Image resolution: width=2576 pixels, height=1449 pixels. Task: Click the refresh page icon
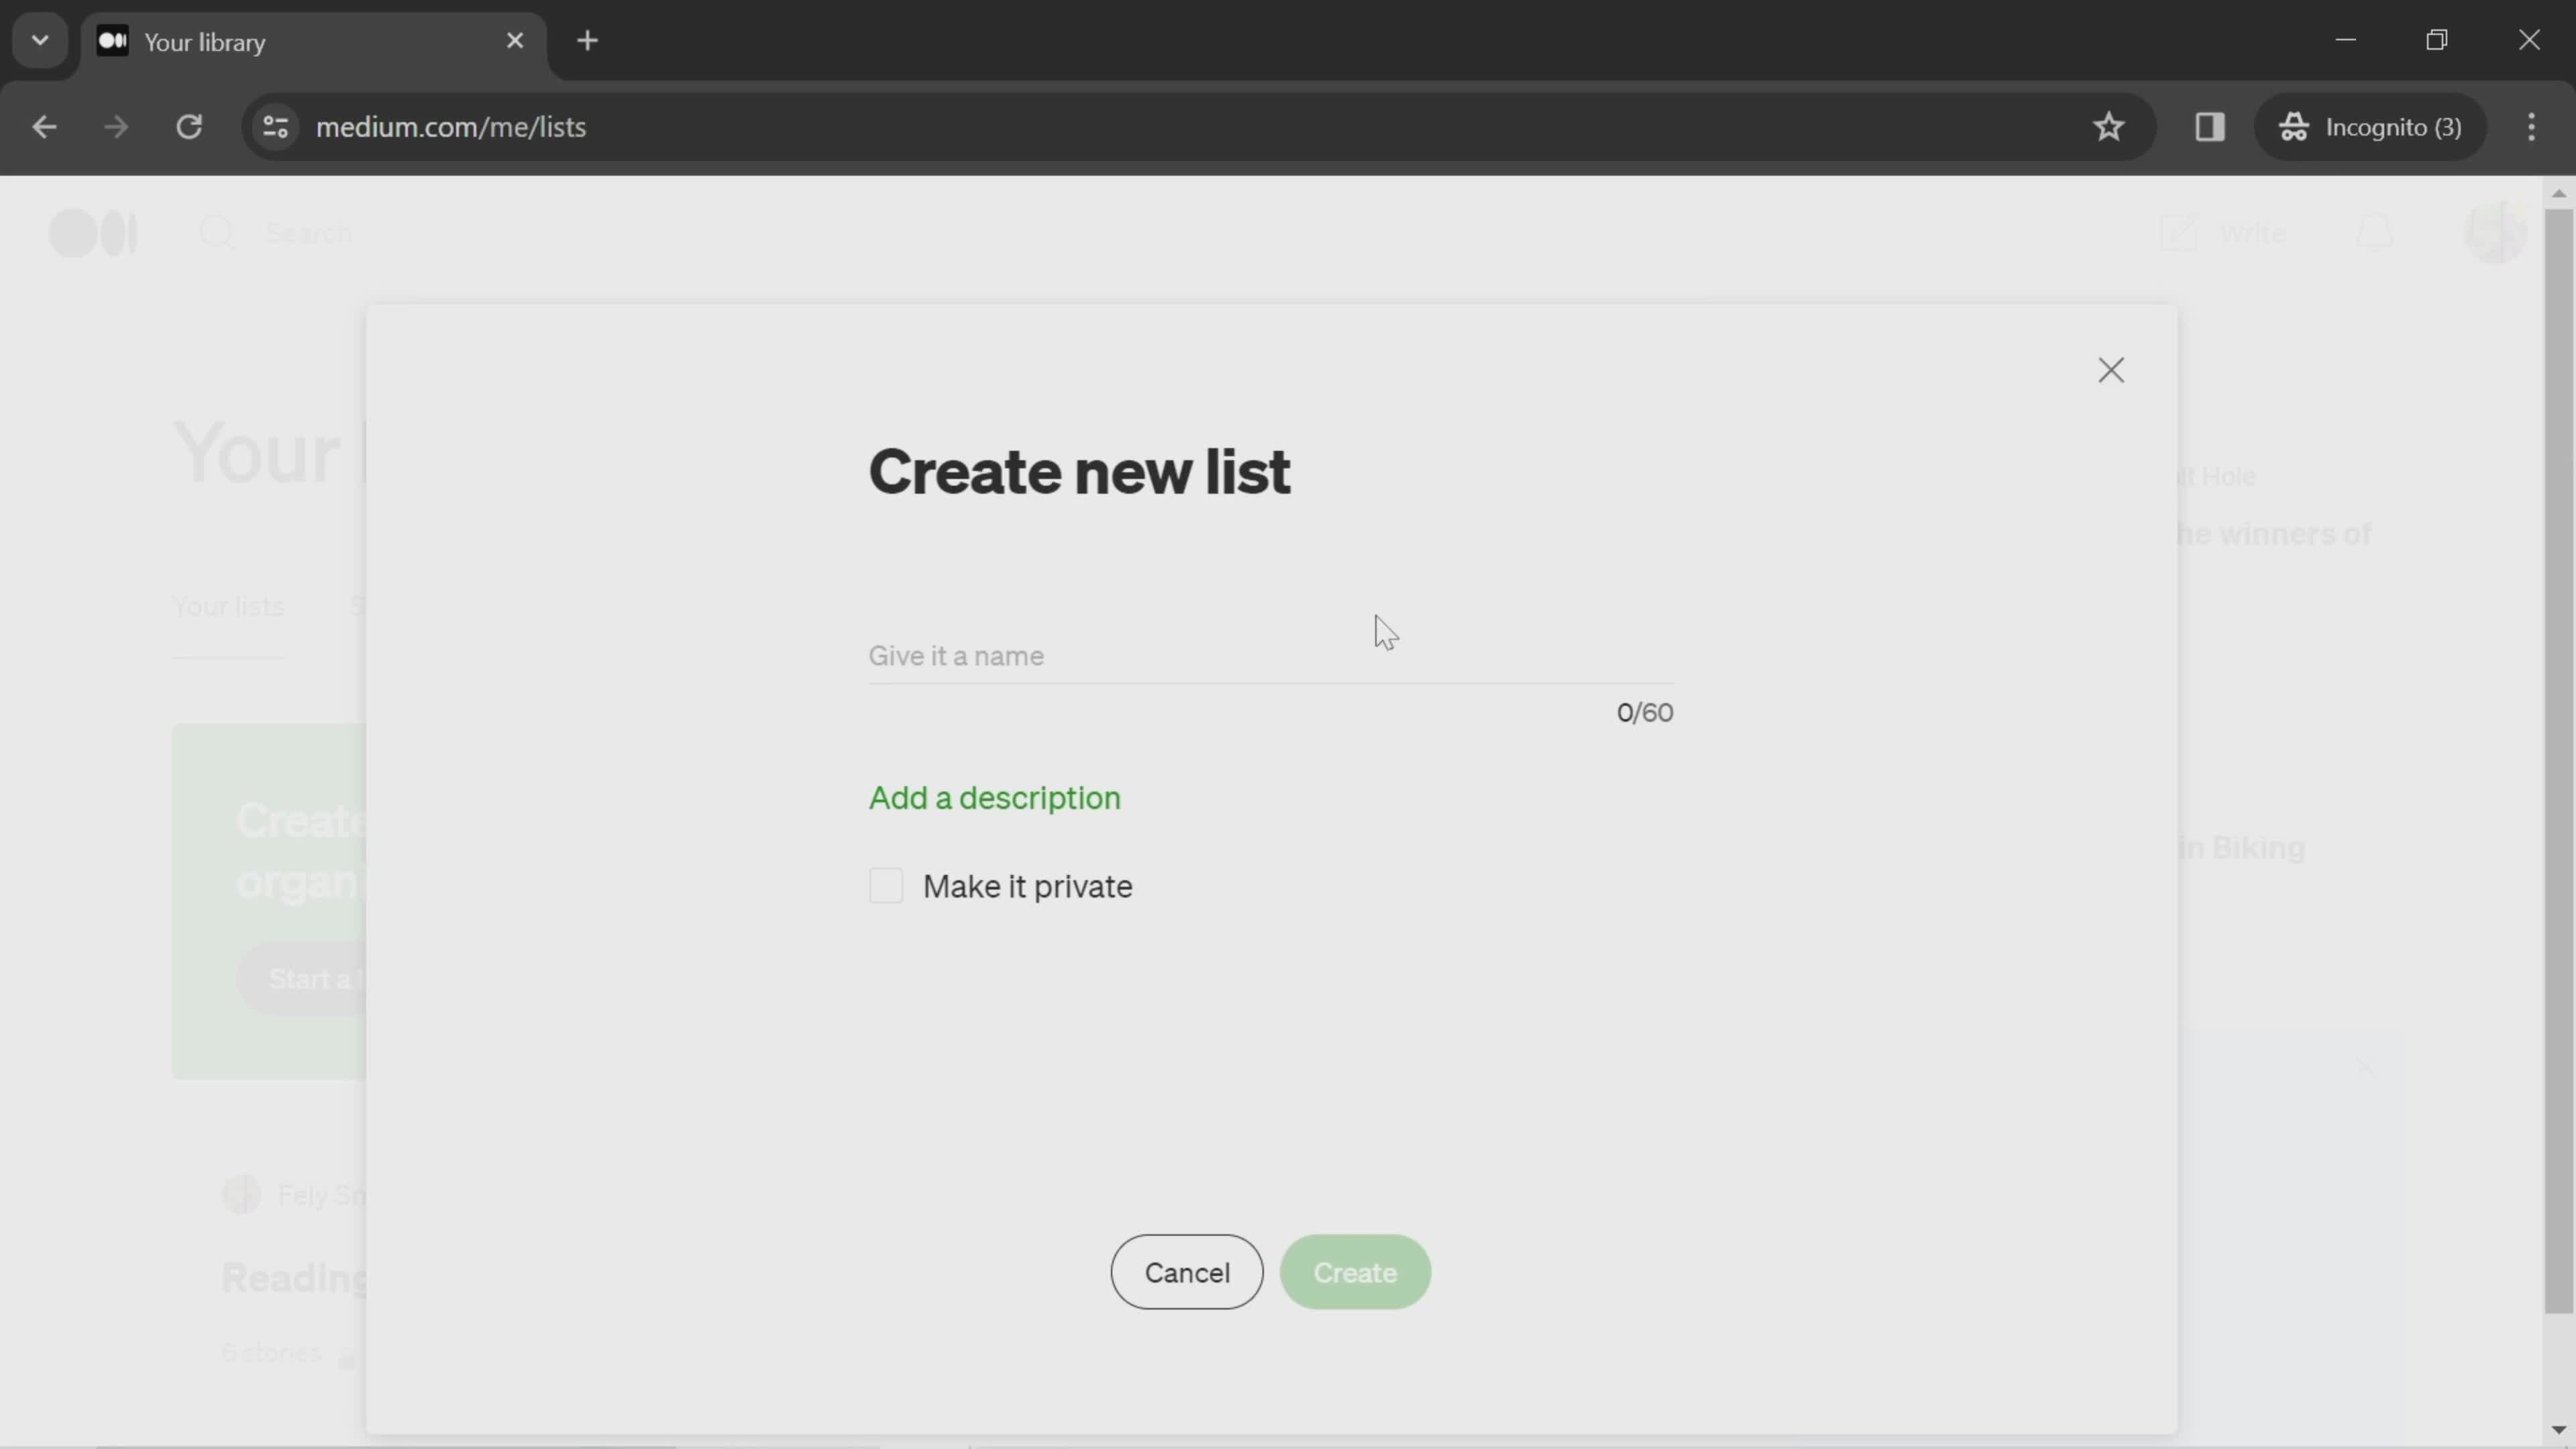tap(189, 125)
